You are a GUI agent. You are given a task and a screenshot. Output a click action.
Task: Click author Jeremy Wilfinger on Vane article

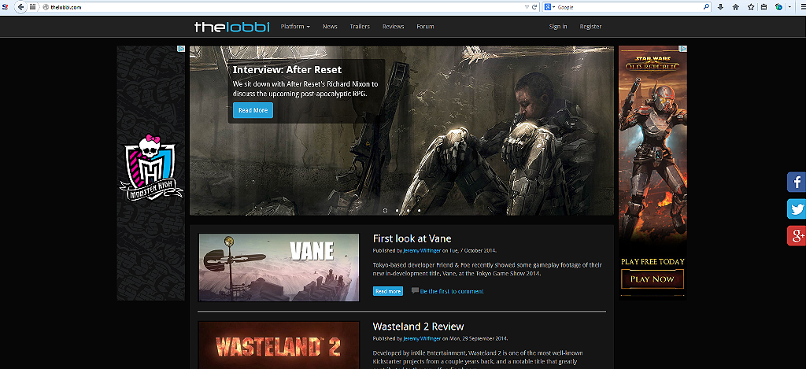422,251
